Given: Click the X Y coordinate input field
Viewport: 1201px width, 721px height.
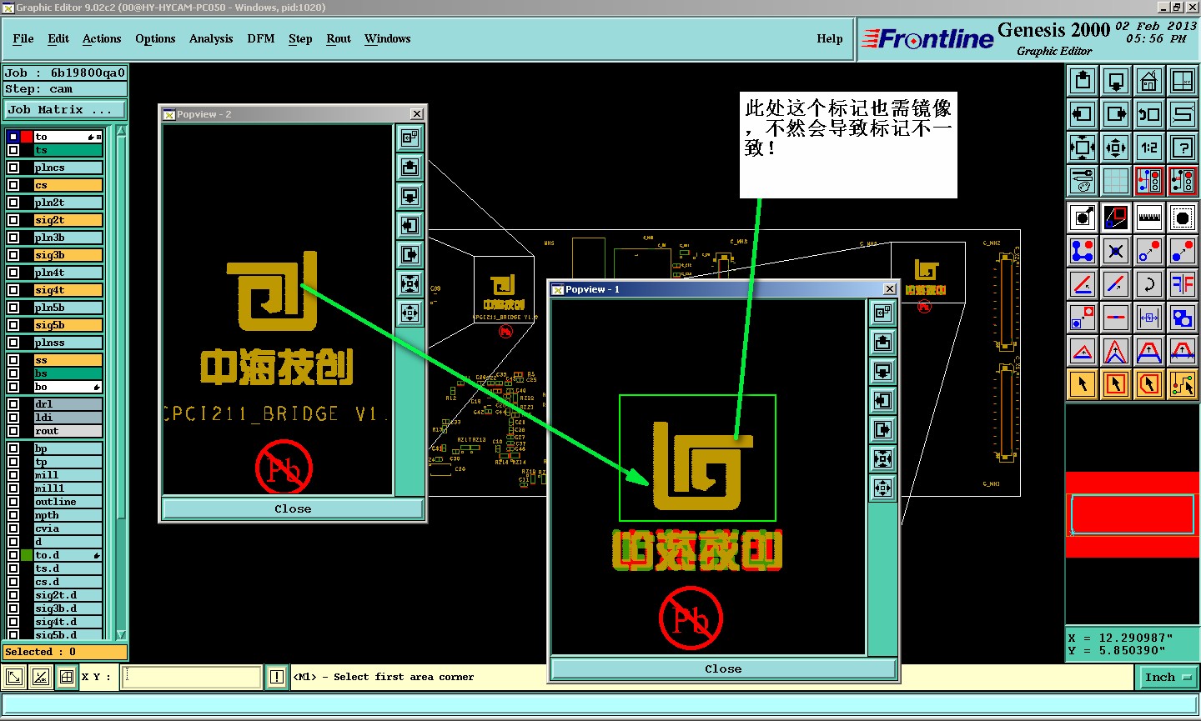Looking at the screenshot, I should [192, 677].
